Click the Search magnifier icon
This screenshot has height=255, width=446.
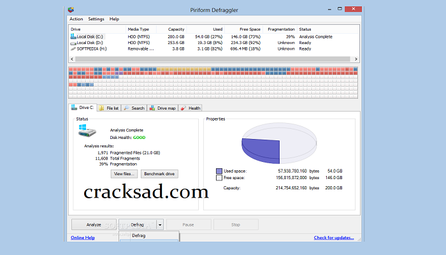coord(126,108)
